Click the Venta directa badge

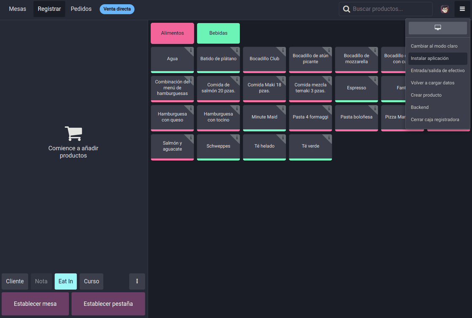pyautogui.click(x=117, y=9)
